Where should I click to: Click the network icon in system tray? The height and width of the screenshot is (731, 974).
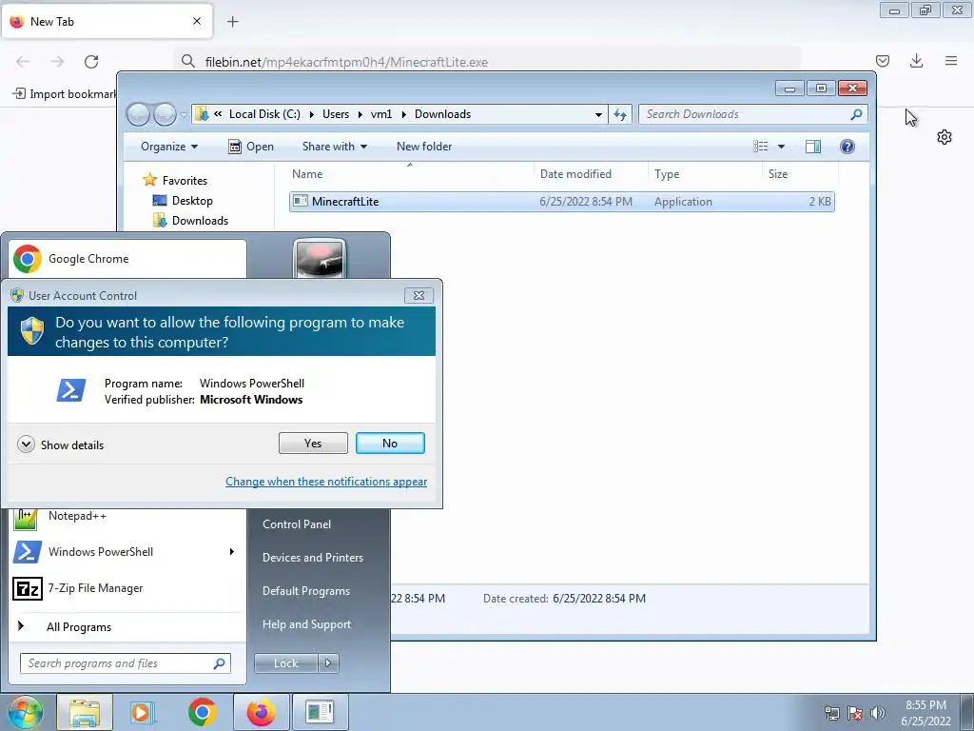[x=831, y=712]
